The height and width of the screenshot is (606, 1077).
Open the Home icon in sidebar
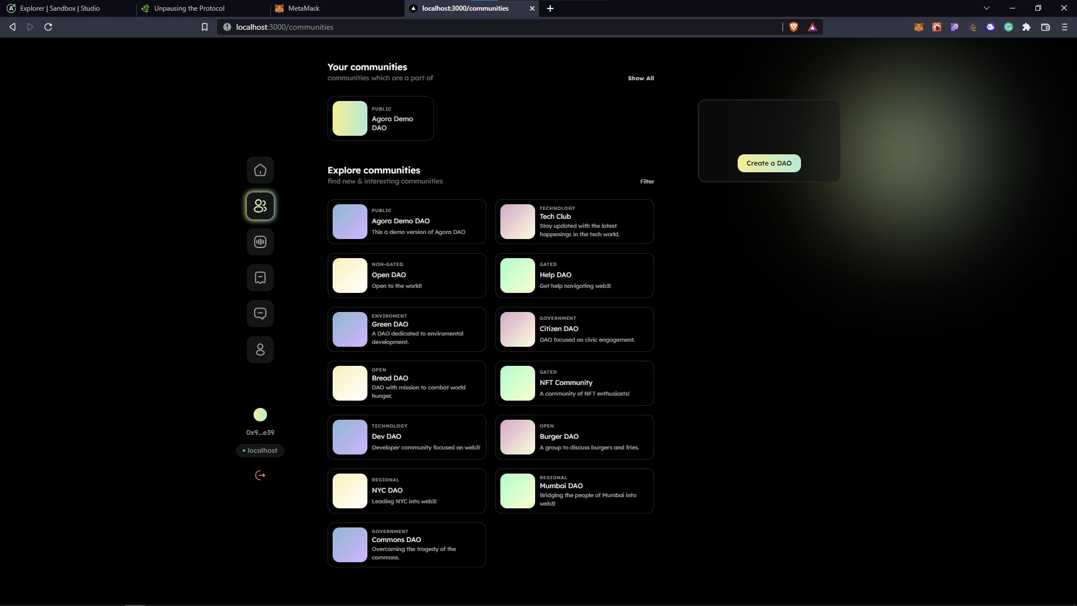pos(260,170)
